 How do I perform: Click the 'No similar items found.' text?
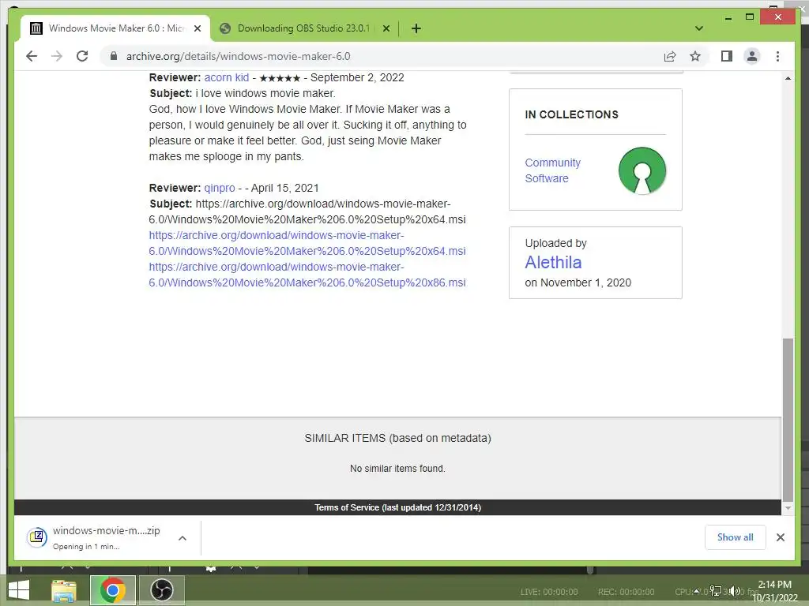(x=398, y=469)
